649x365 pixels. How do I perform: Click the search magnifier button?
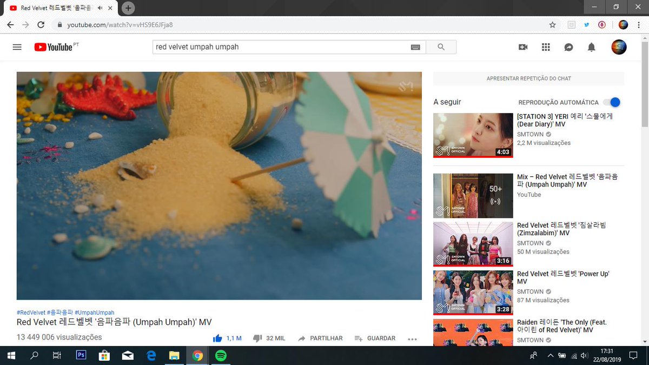[x=441, y=47]
